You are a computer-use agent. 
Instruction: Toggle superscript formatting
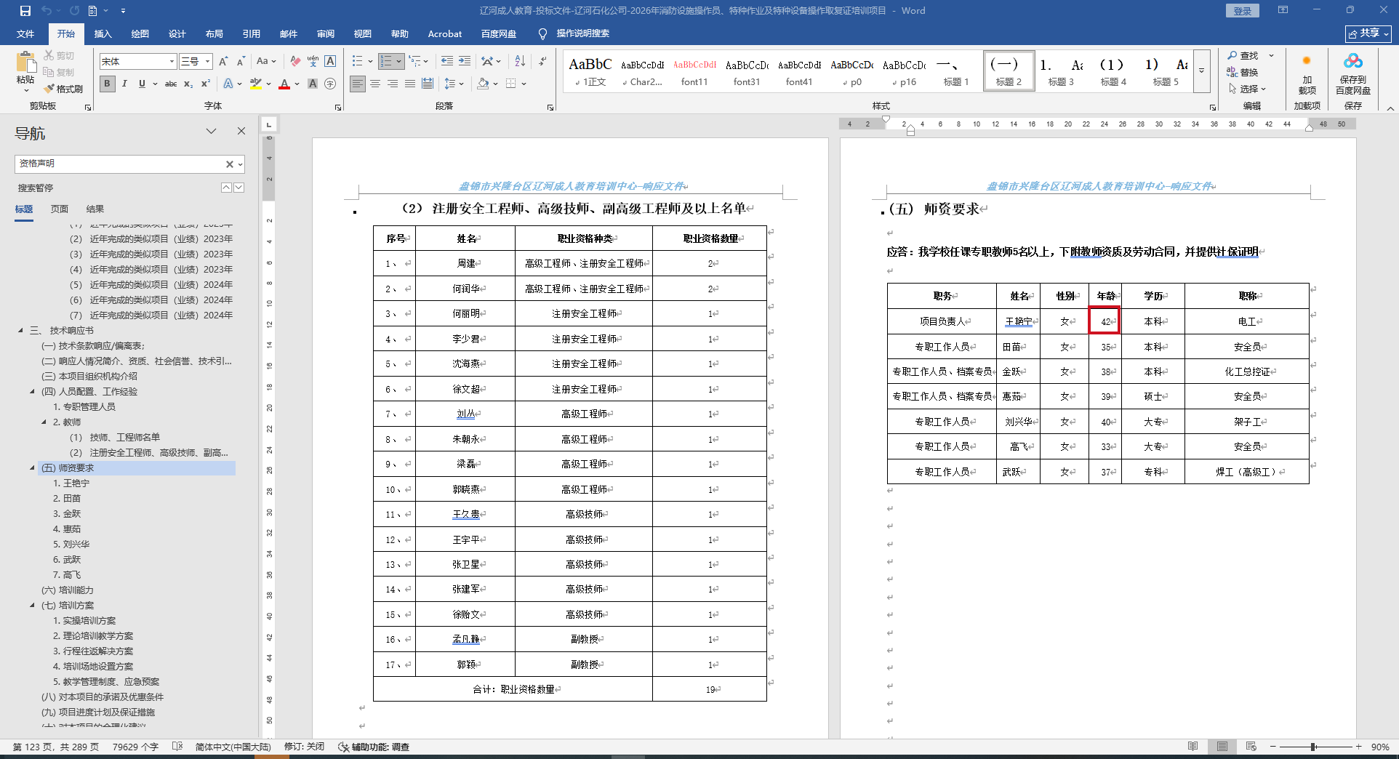206,84
